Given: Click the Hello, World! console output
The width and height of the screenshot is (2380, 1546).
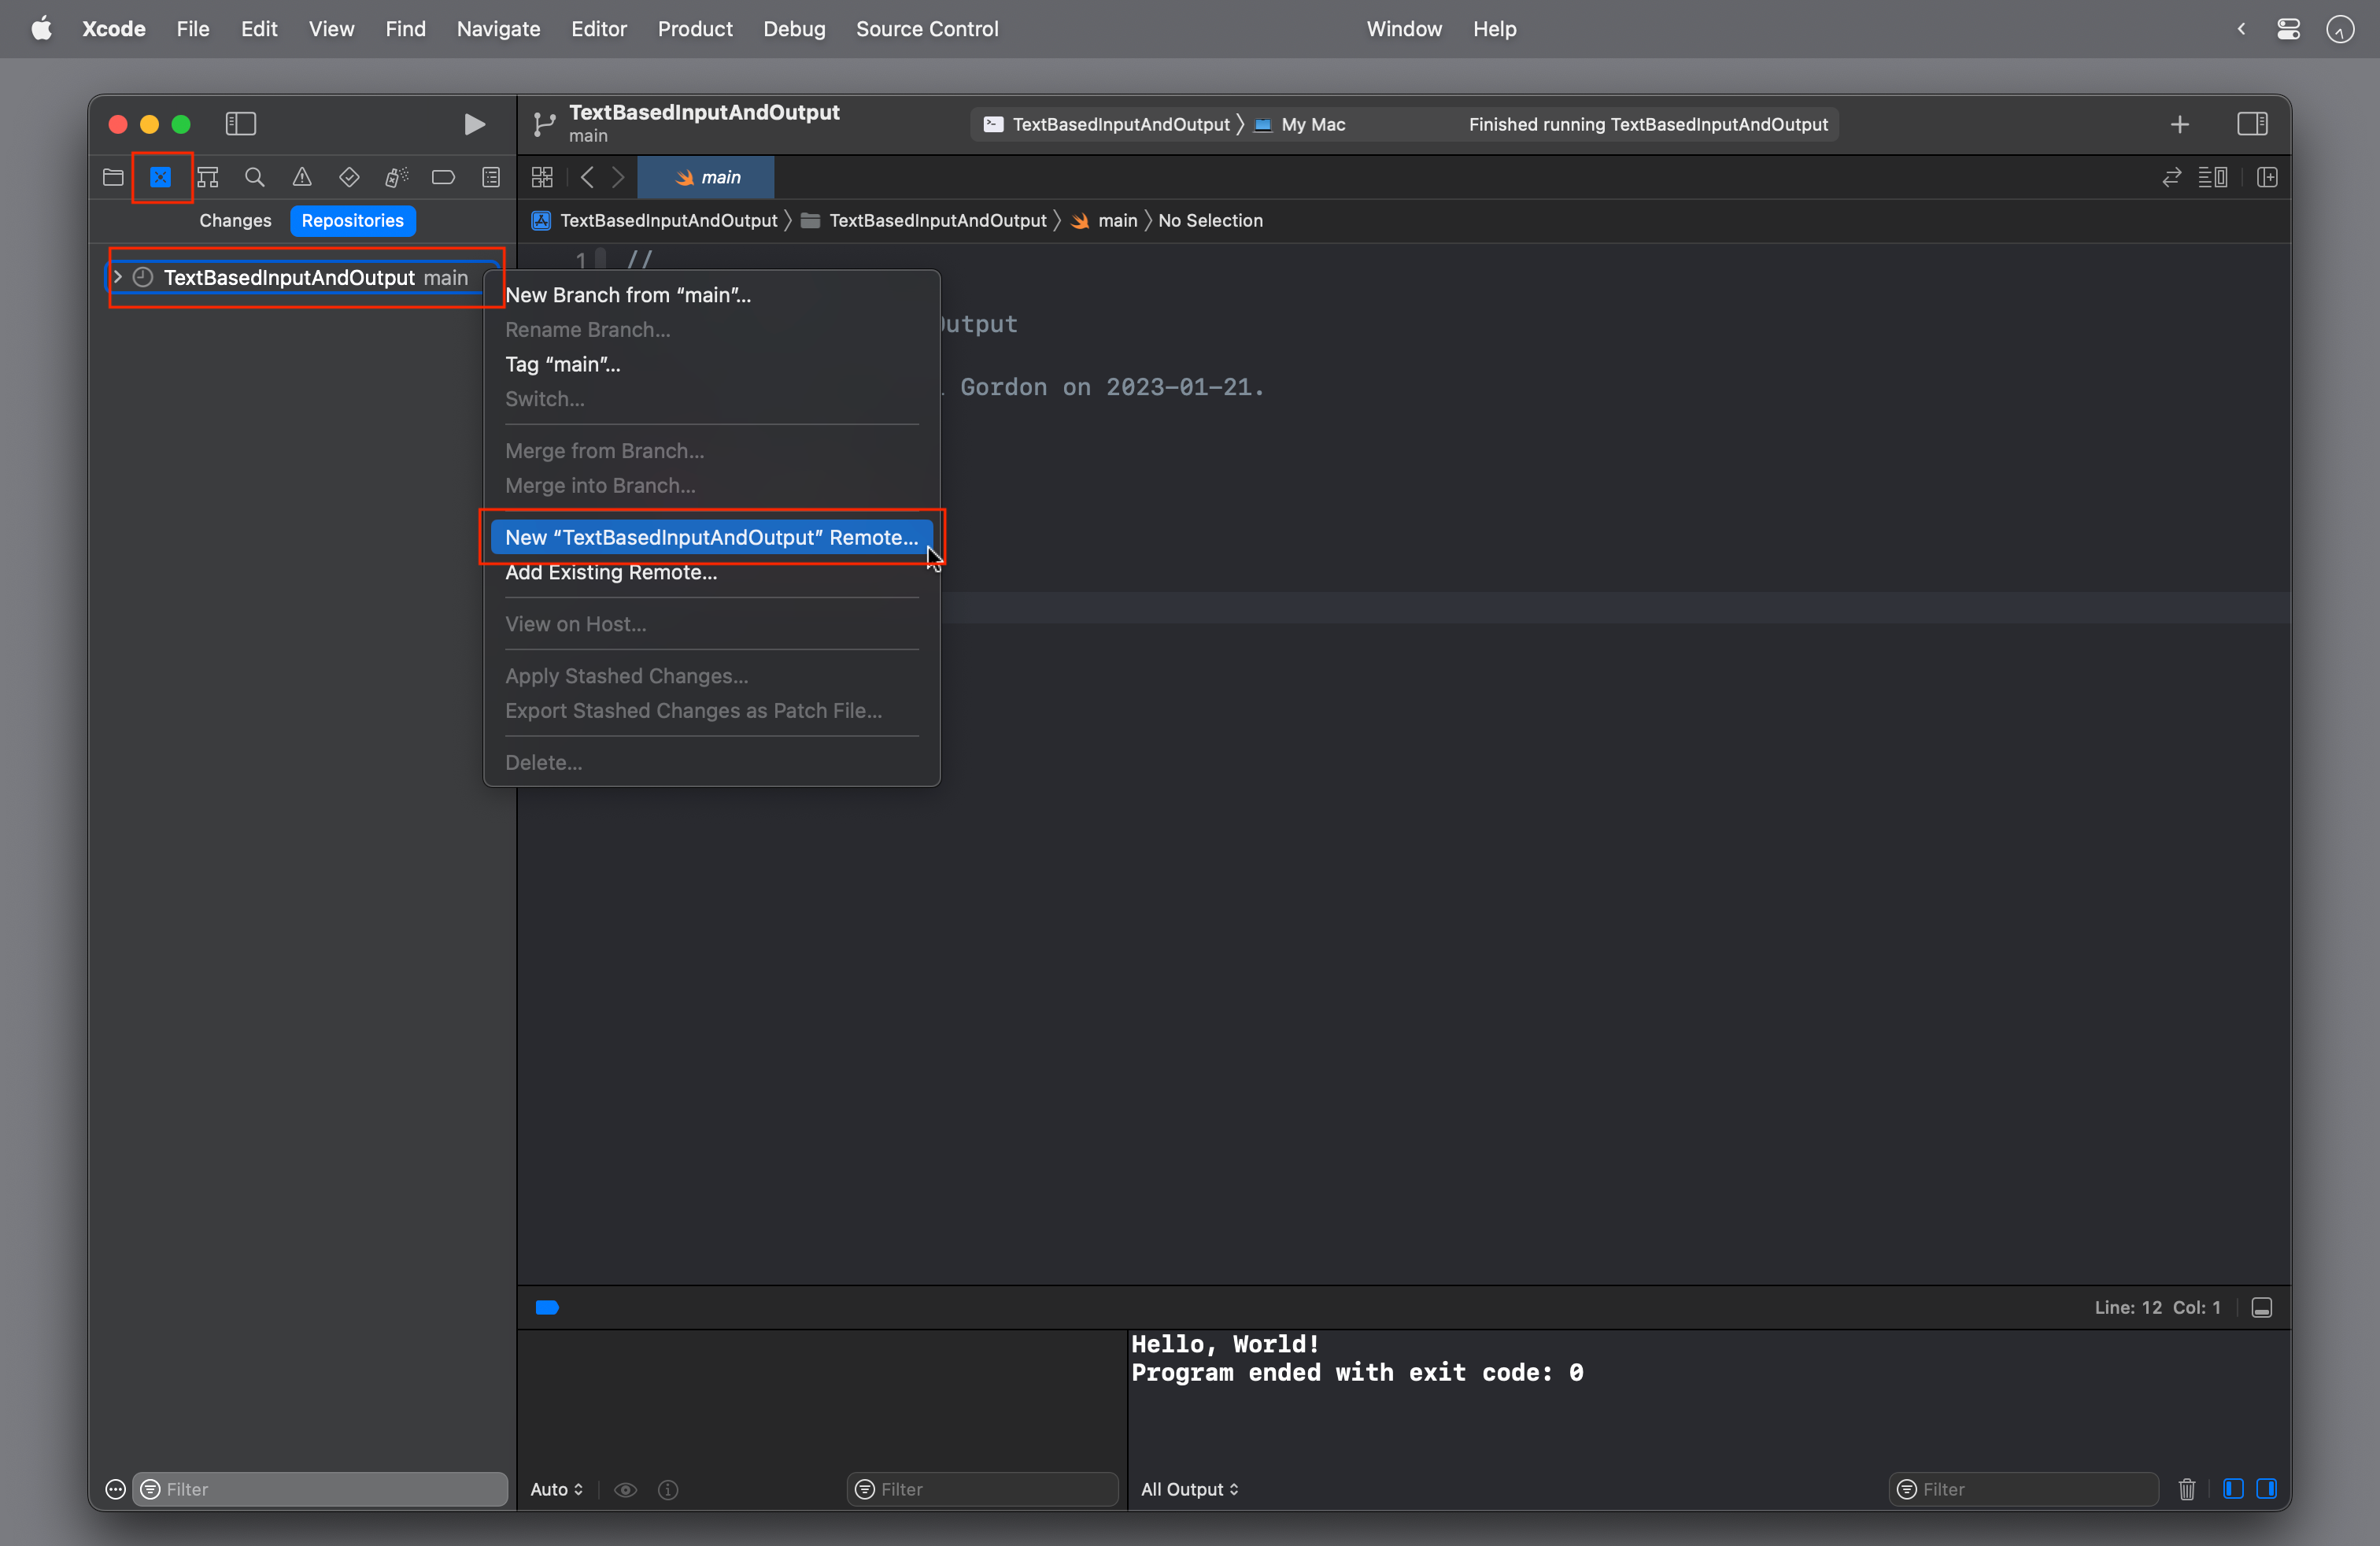Looking at the screenshot, I should coord(1225,1344).
